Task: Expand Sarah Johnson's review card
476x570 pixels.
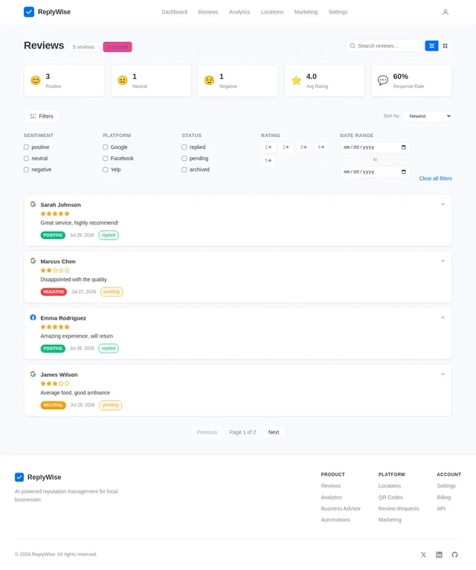Action: point(443,204)
